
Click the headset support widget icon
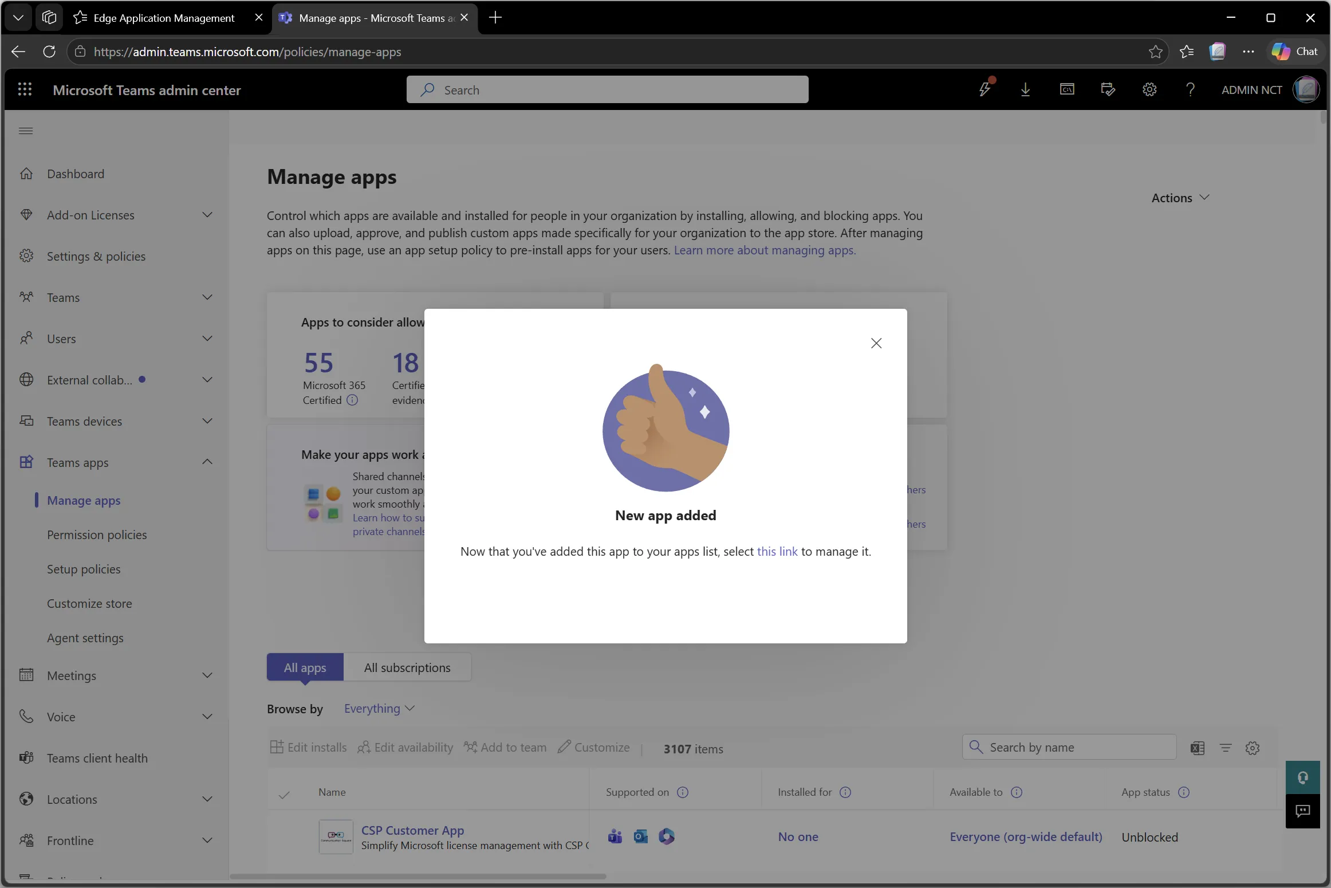(1302, 777)
